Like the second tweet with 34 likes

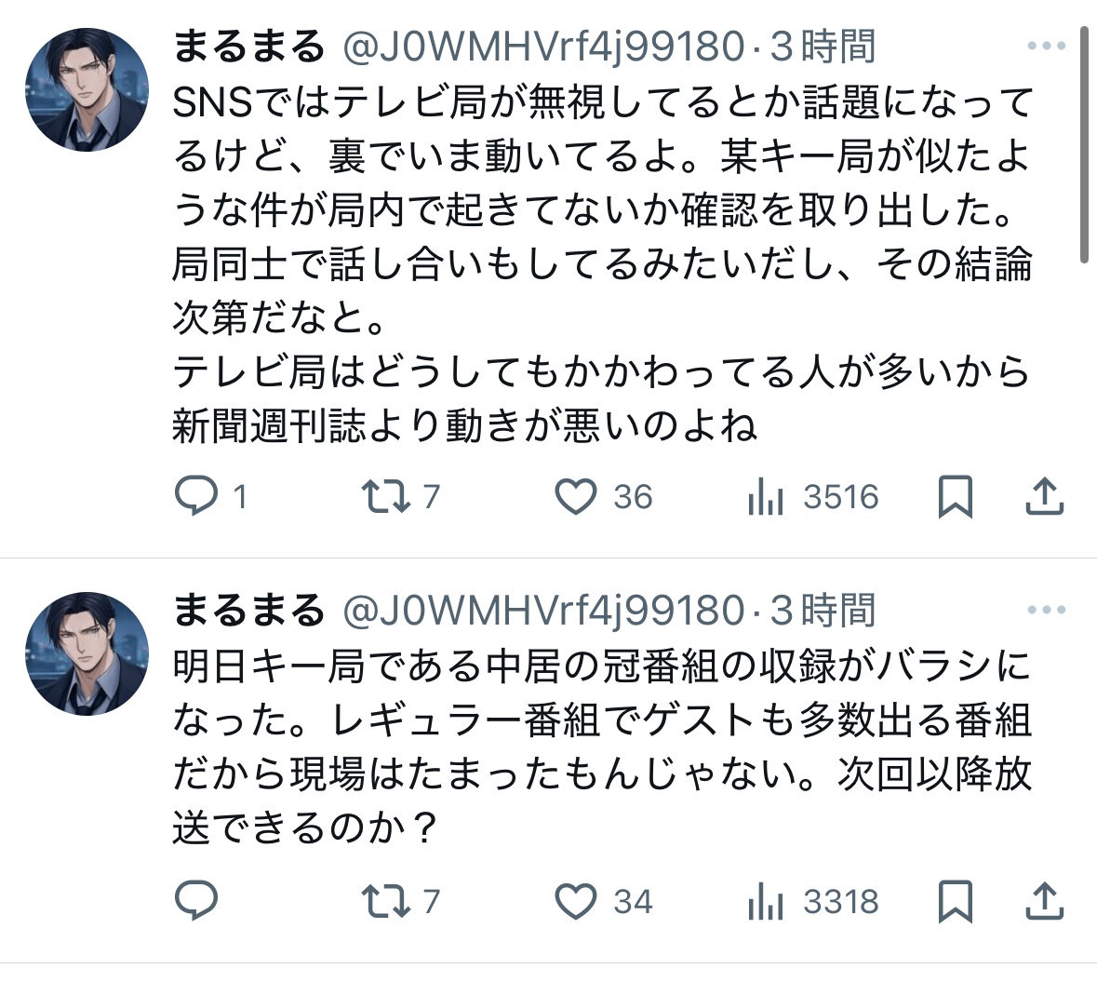604,901
